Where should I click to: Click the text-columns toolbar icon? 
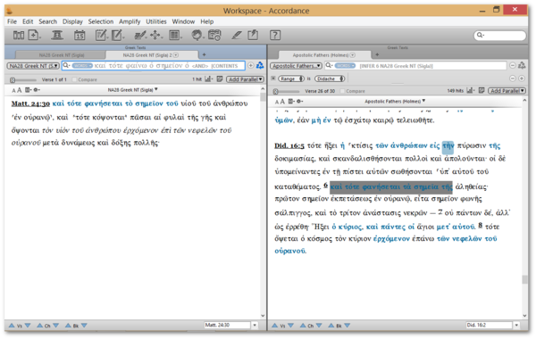[175, 35]
